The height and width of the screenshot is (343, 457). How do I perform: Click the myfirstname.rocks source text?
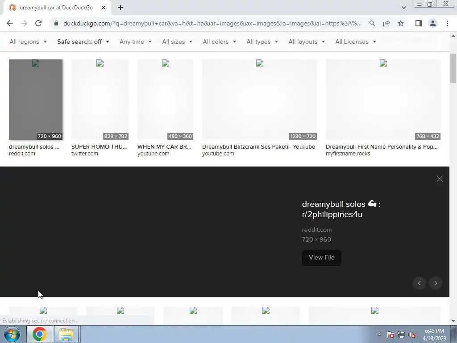tap(348, 154)
